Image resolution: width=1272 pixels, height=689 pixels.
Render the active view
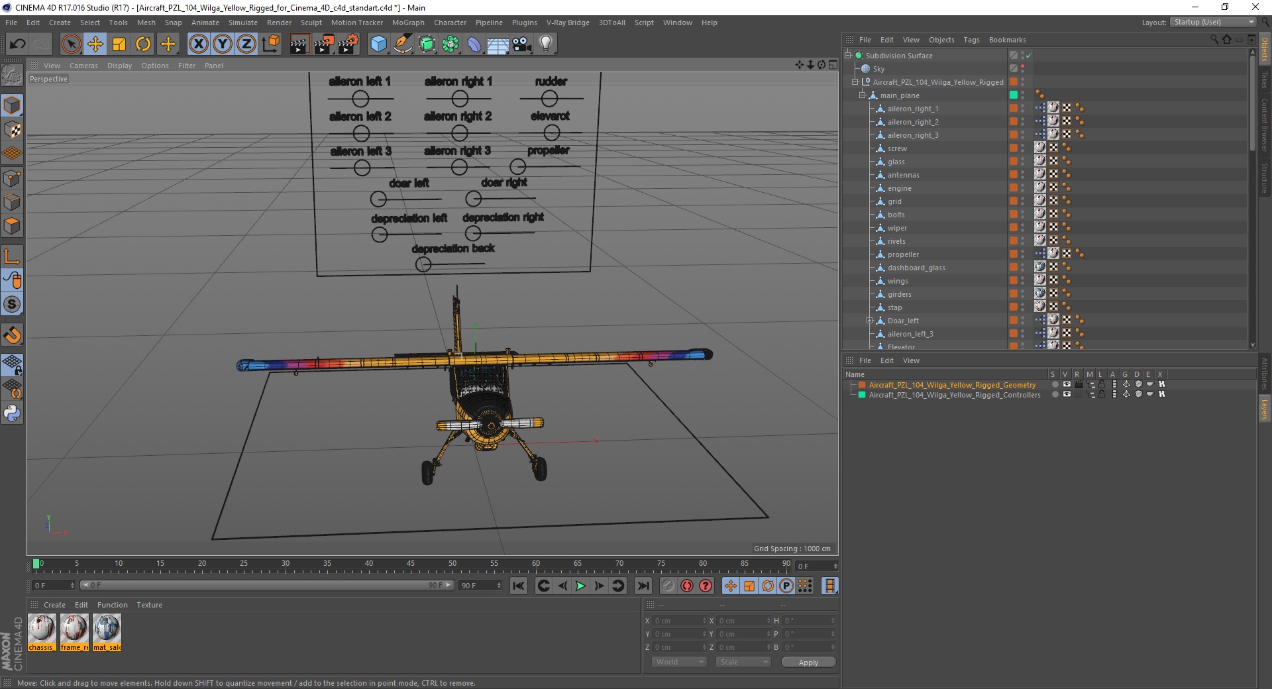coord(299,44)
